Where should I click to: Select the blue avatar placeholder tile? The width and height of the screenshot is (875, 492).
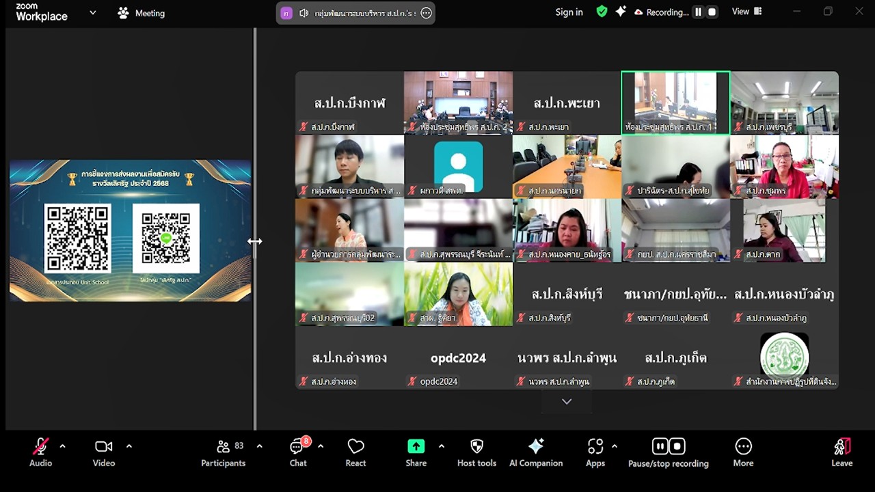(458, 167)
